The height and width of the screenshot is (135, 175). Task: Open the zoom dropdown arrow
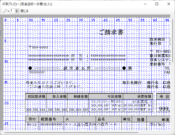tap(8, 11)
